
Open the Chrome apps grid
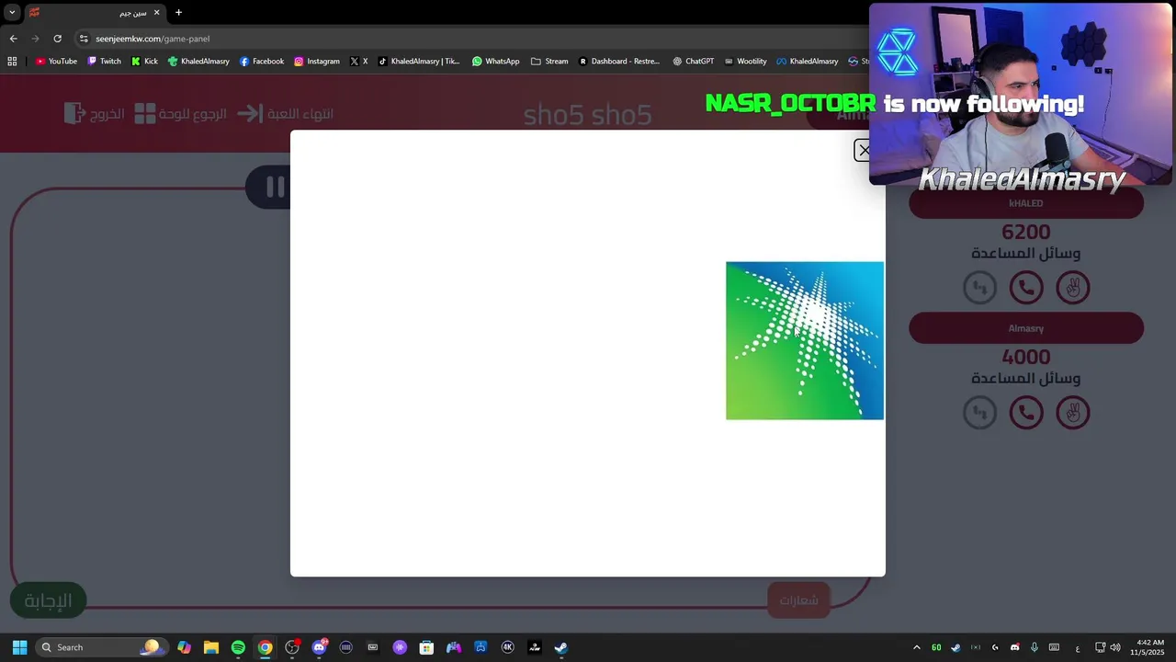[x=12, y=62]
